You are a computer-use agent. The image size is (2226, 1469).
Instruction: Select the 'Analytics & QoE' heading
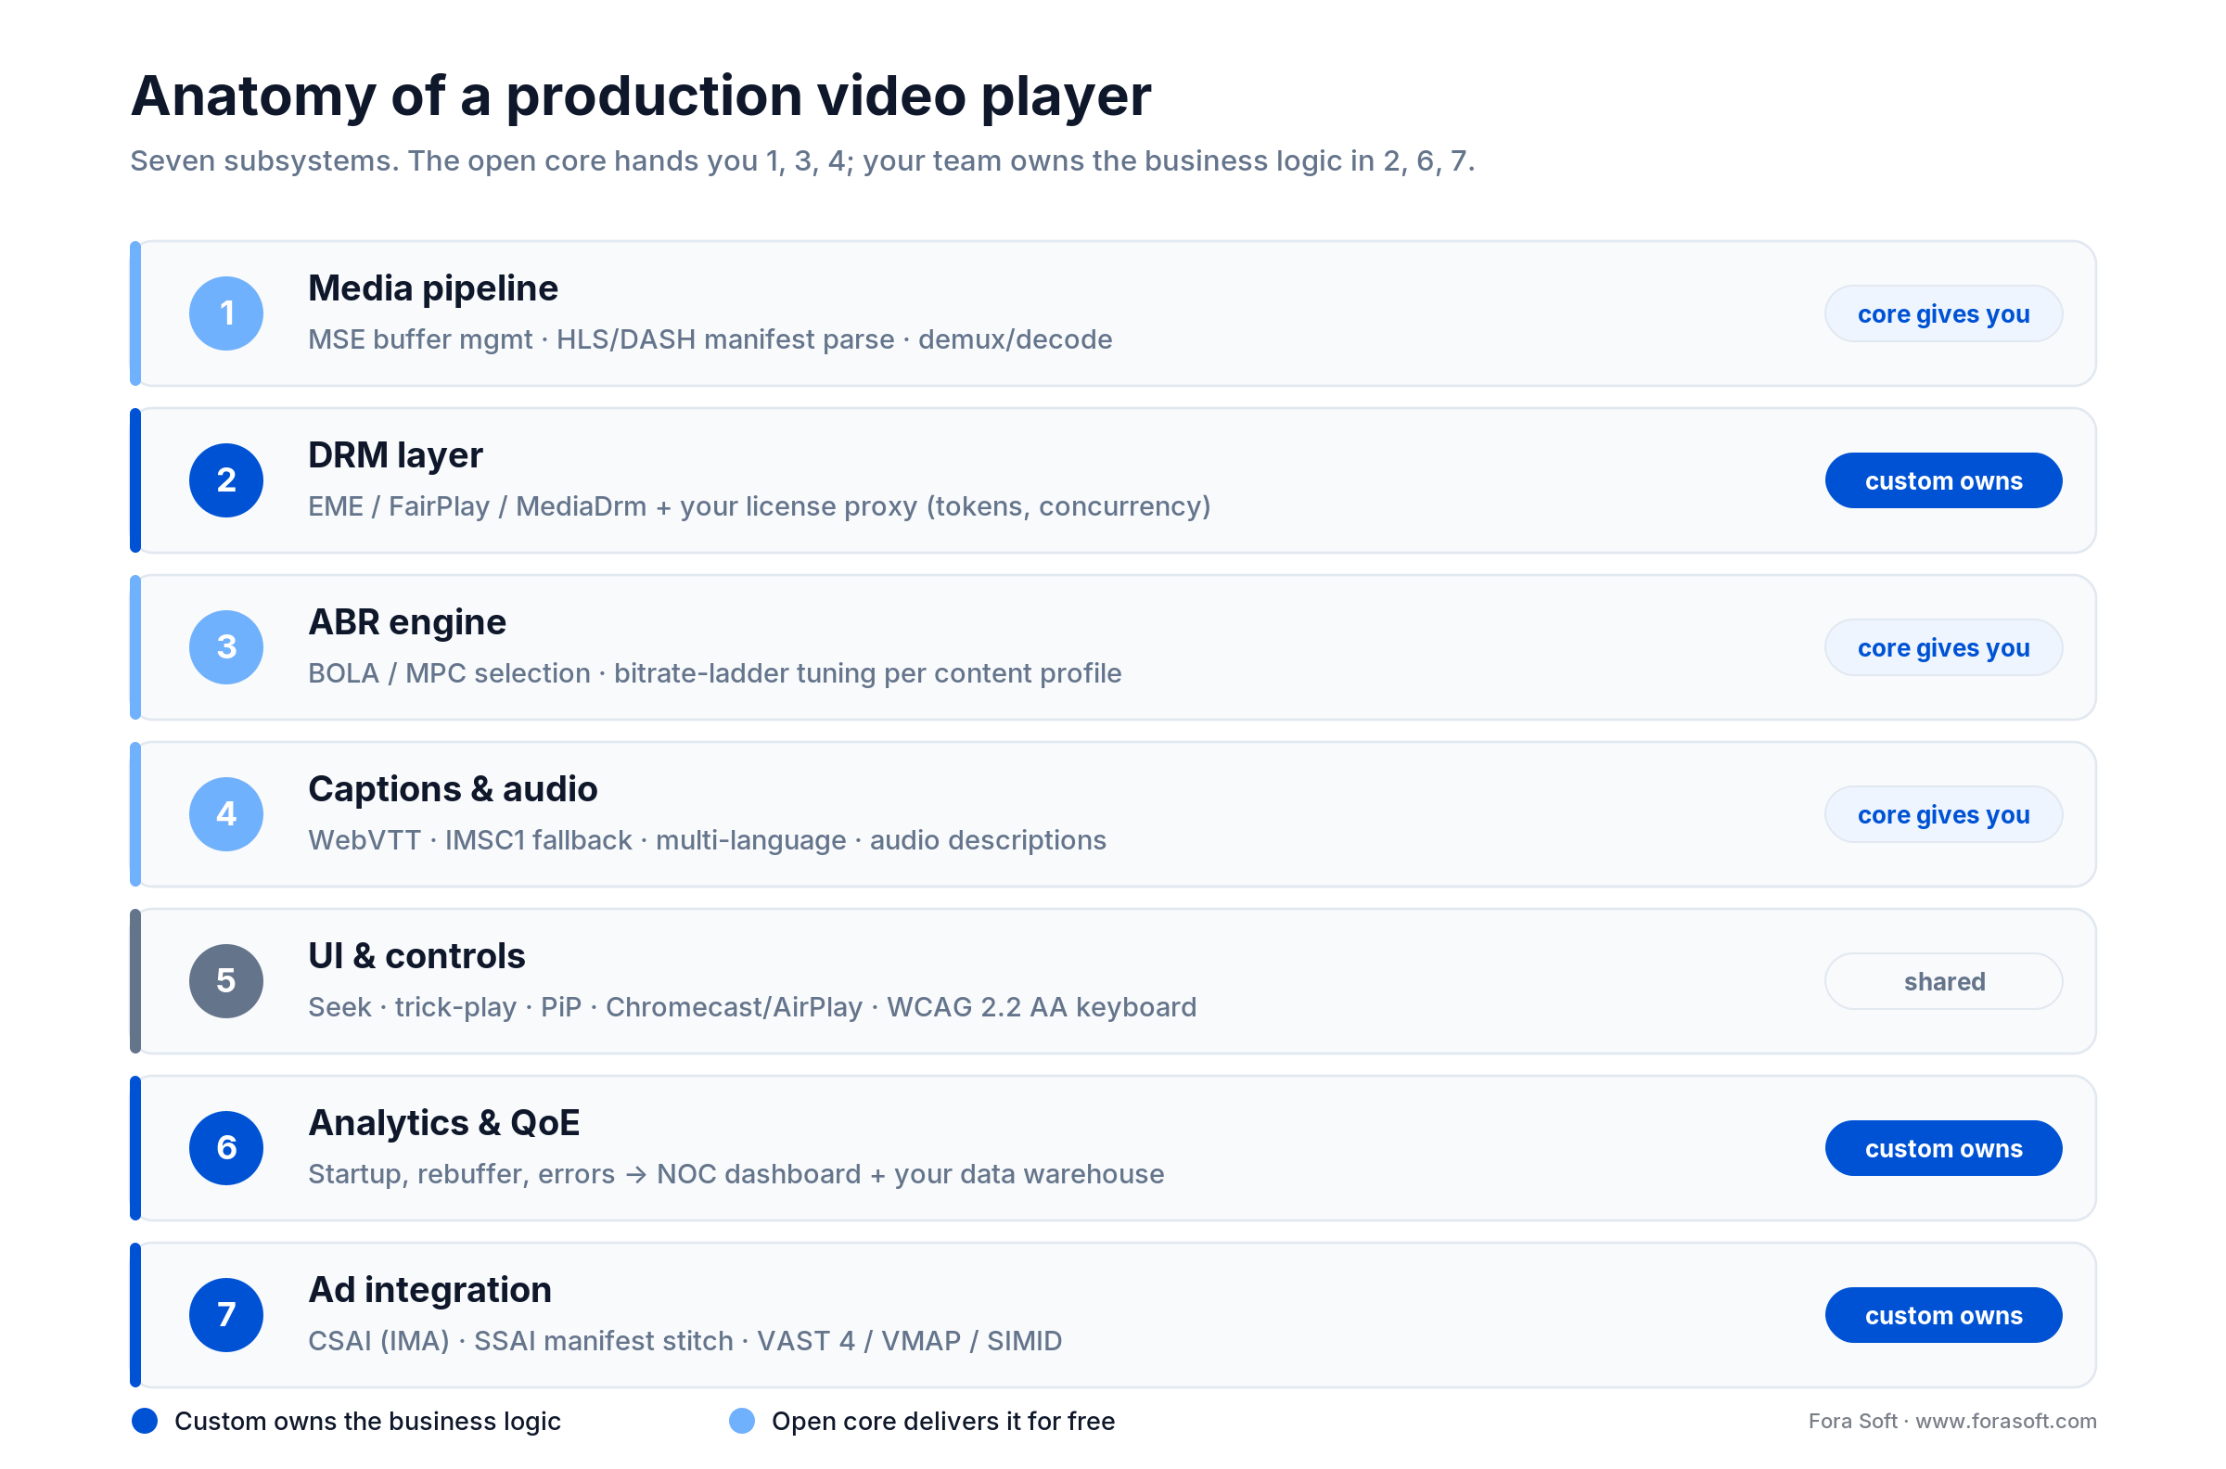[444, 1122]
